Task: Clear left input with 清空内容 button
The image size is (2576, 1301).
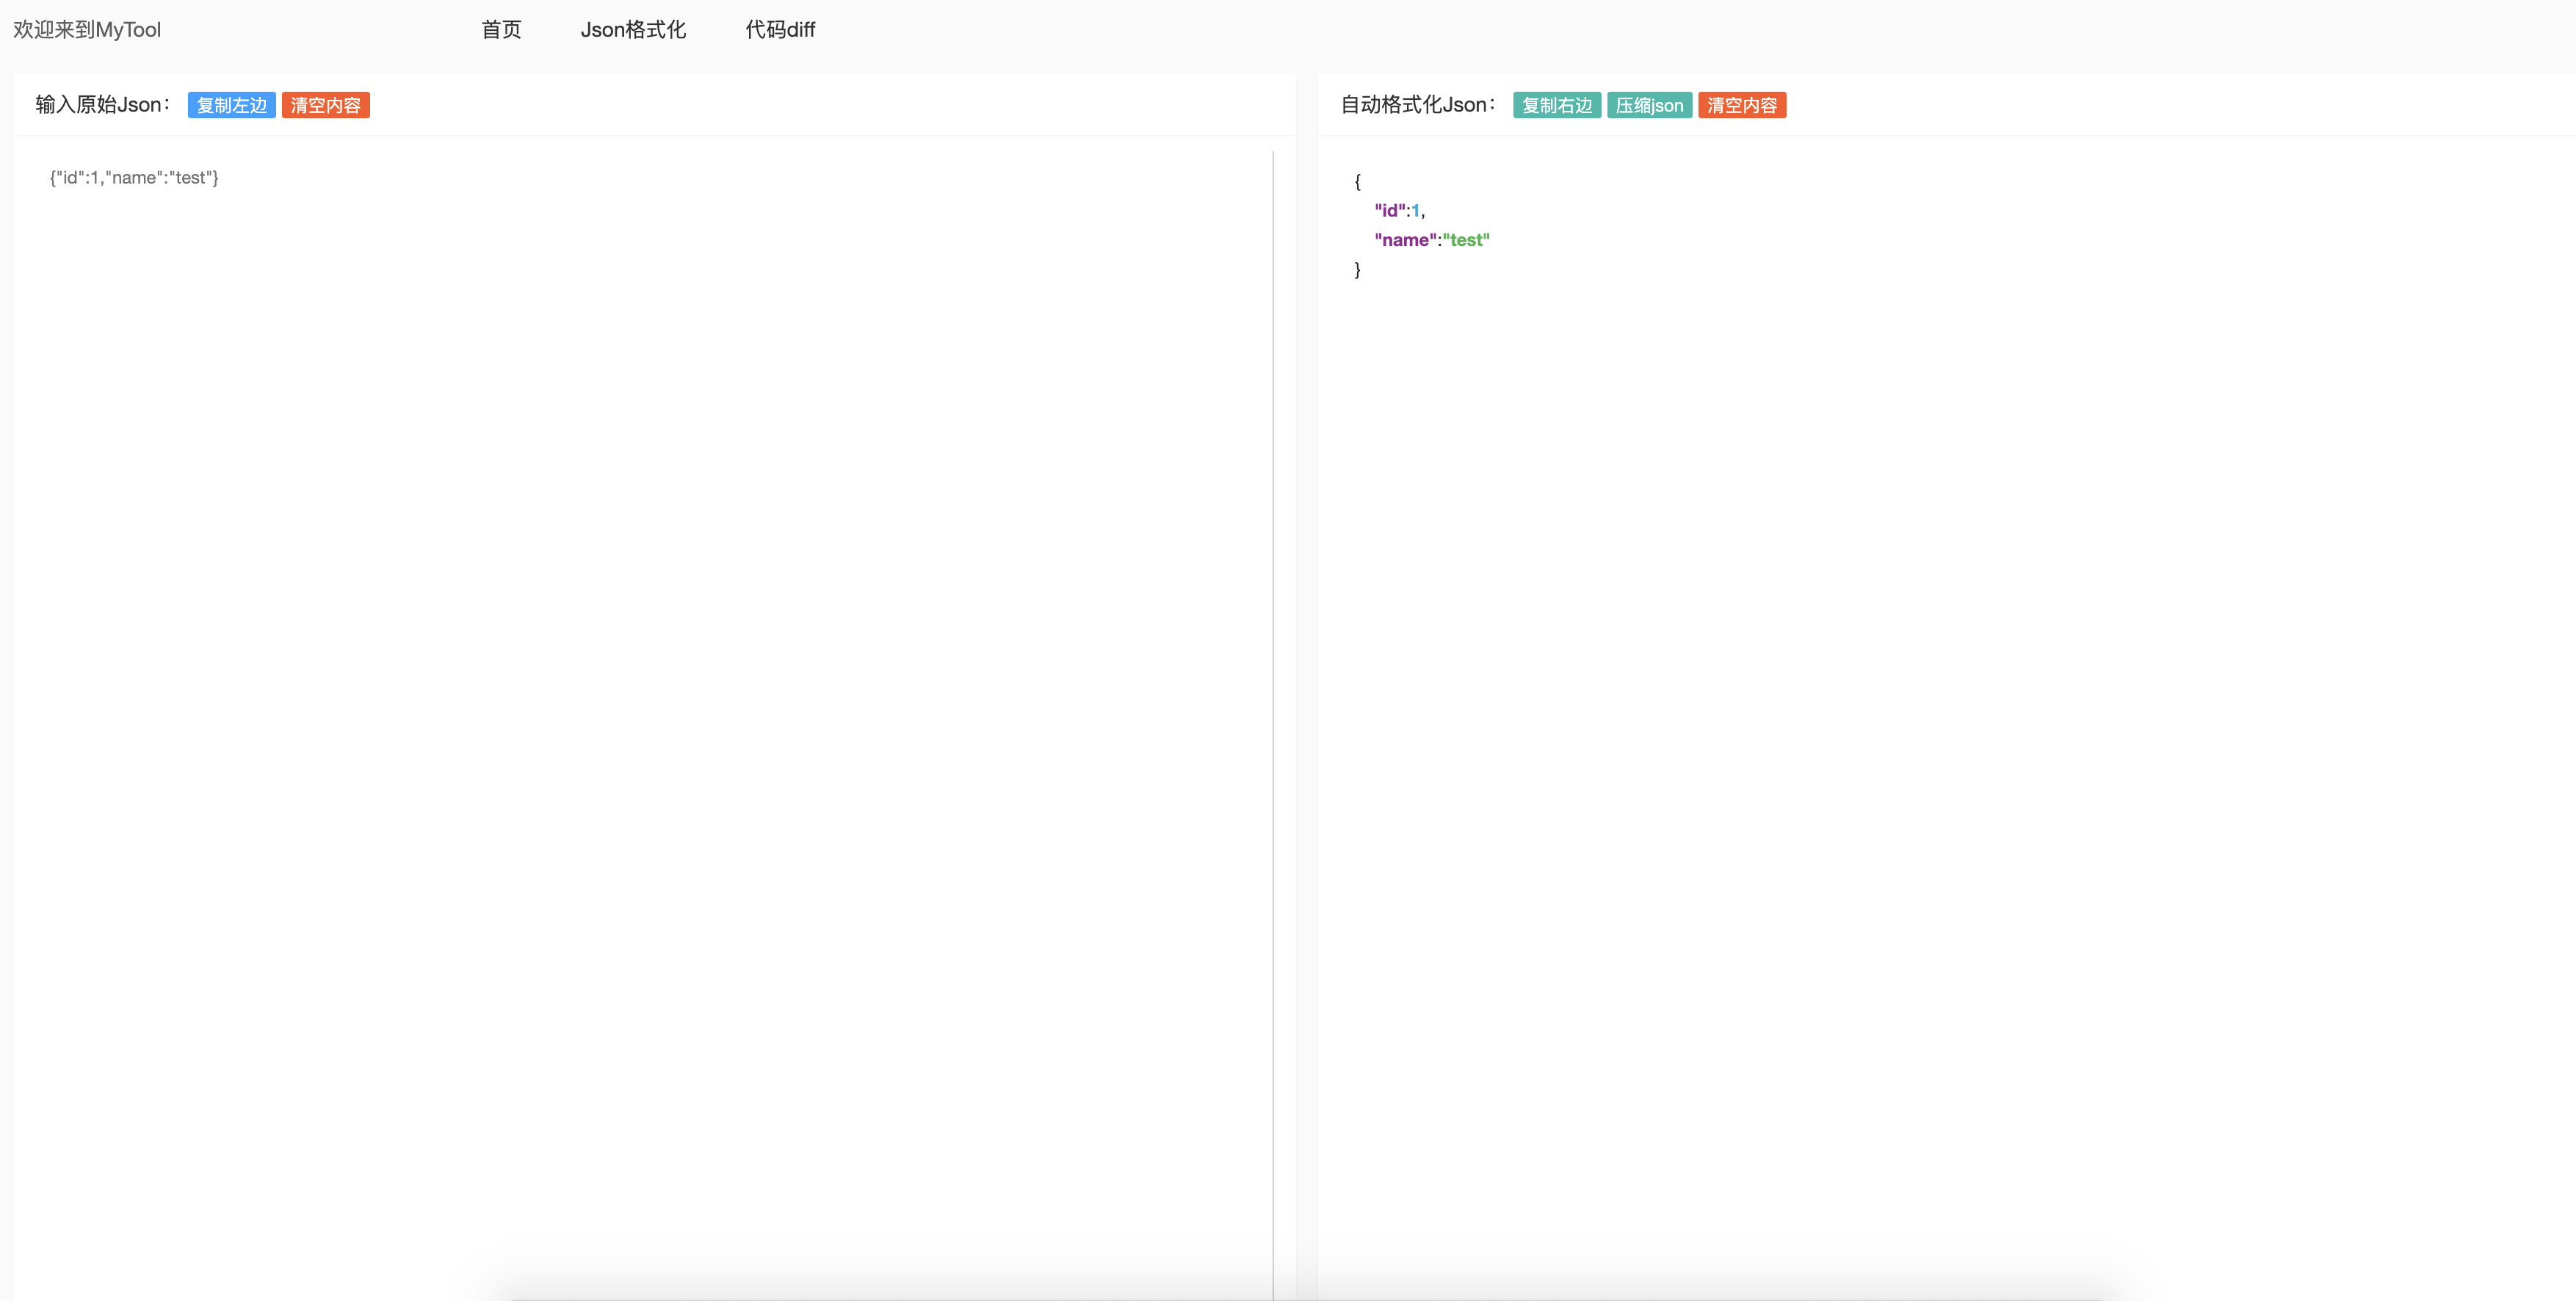Action: pos(325,105)
